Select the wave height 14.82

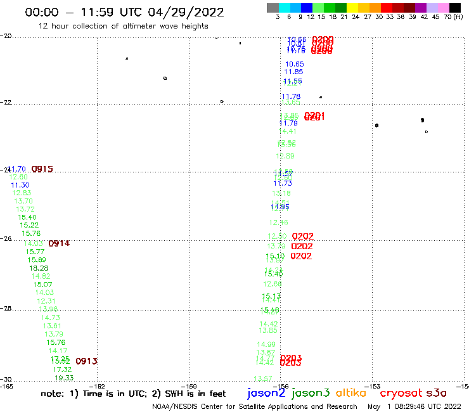(41, 276)
